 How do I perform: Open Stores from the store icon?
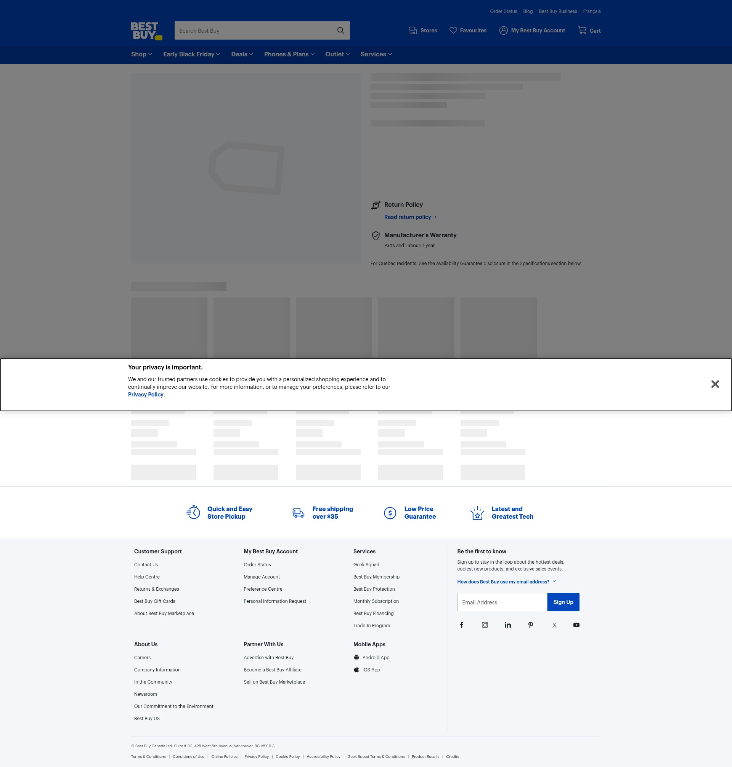[x=413, y=30]
